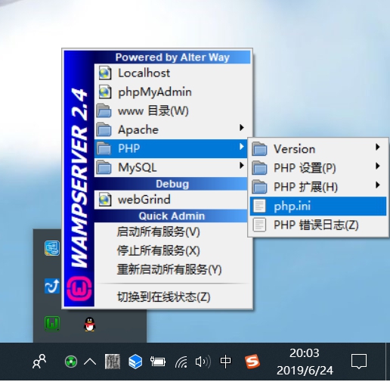Click the green circular taskbar icon
Image resolution: width=390 pixels, height=382 pixels.
(x=71, y=362)
